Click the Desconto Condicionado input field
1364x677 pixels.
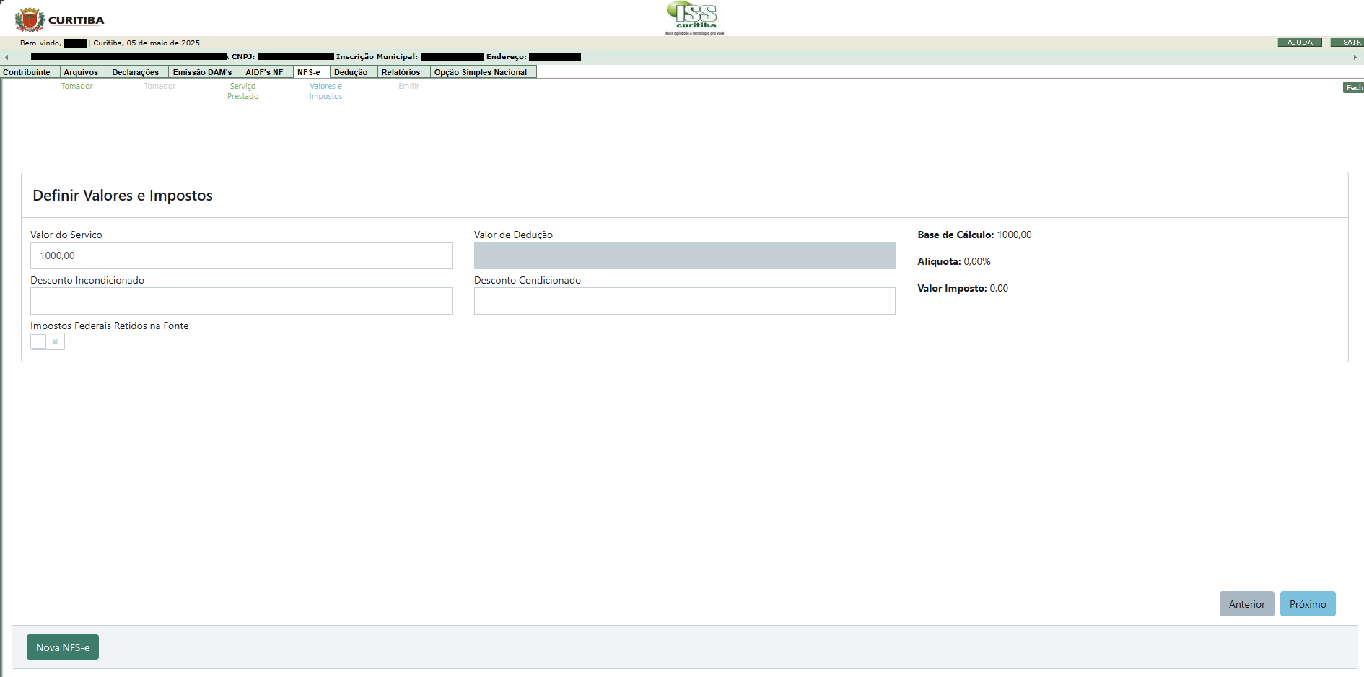[x=684, y=301]
